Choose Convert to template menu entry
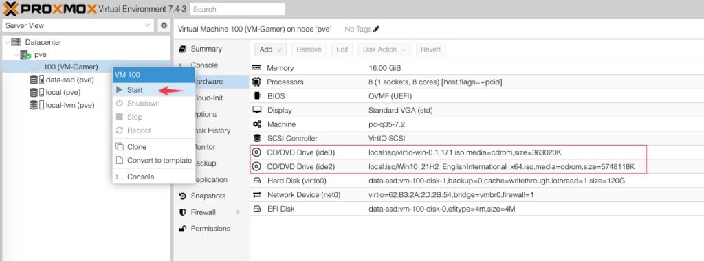Screen dimensions: 704x261 (x=153, y=160)
